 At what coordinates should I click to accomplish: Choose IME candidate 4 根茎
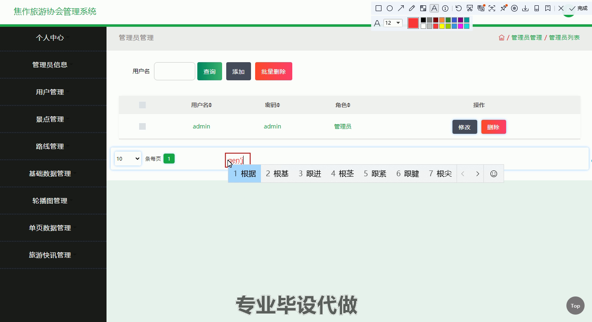[342, 173]
